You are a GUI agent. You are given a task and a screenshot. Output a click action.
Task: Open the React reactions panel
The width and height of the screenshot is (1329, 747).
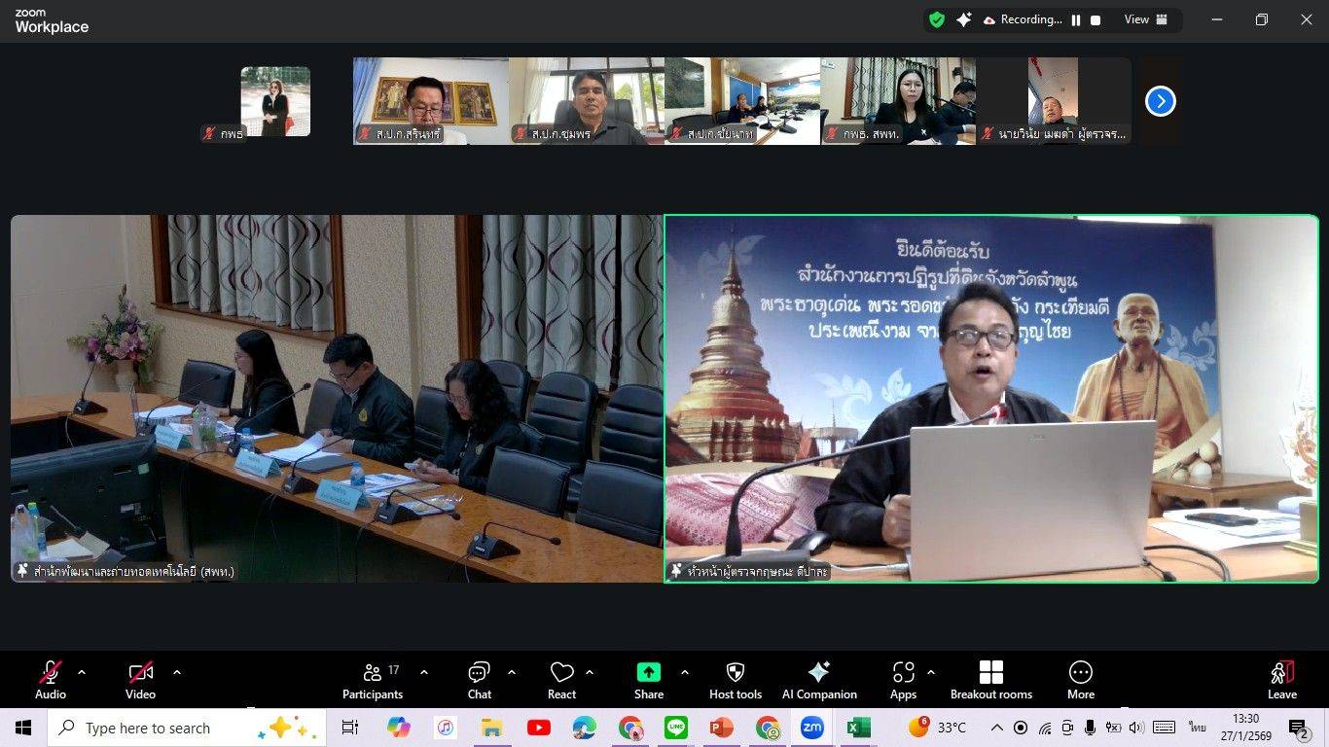coord(561,679)
